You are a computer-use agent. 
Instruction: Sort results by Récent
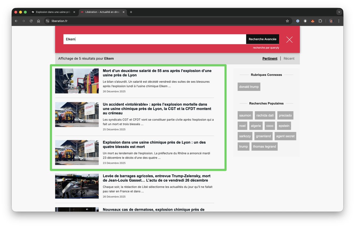click(289, 59)
